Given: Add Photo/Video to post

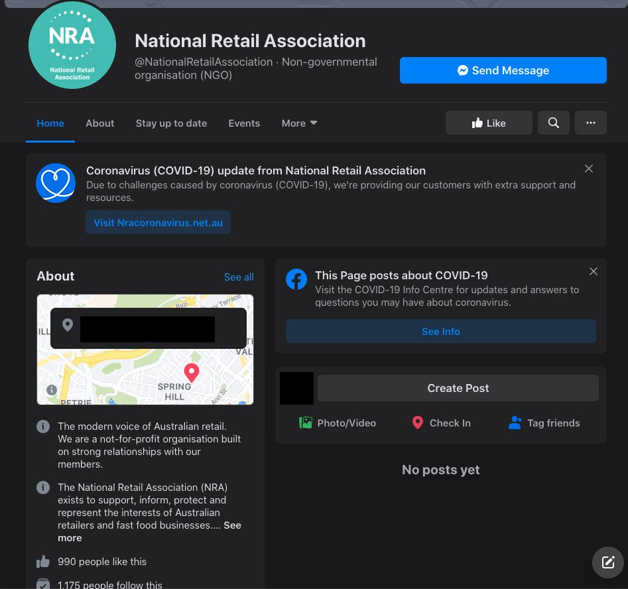Looking at the screenshot, I should [338, 423].
